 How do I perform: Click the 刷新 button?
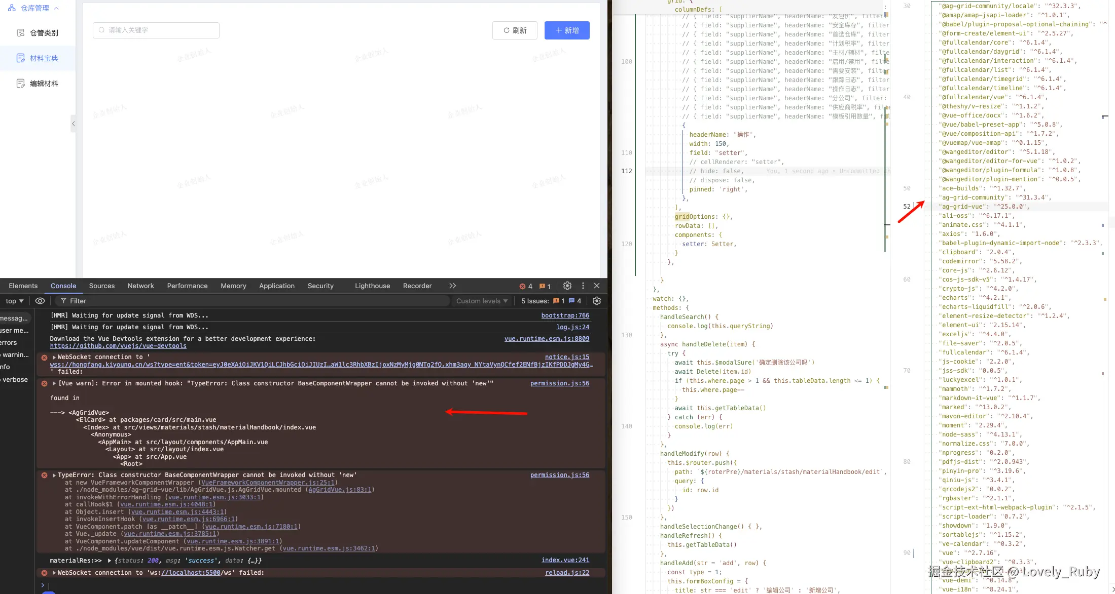coord(514,30)
